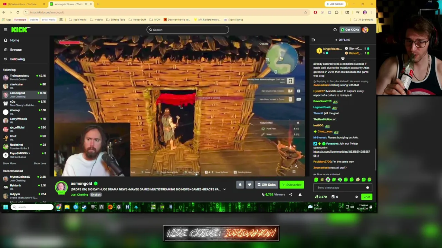Open the user profile avatar menu
The image size is (442, 248).
(365, 30)
